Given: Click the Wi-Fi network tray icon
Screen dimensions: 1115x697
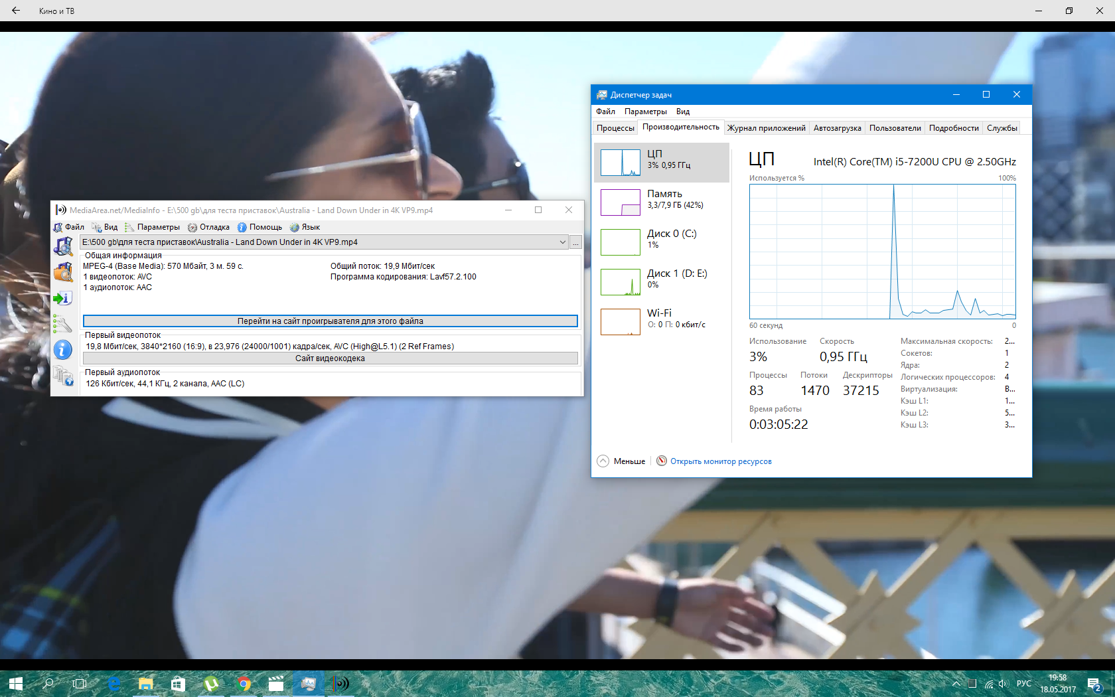Looking at the screenshot, I should pos(989,684).
